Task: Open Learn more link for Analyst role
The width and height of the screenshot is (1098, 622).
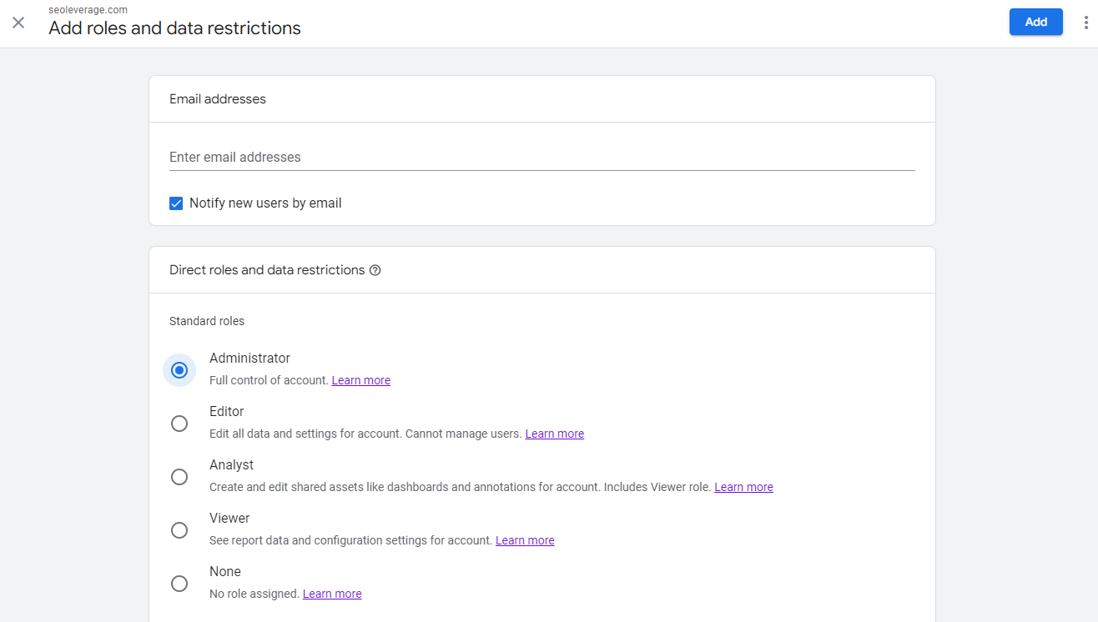Action: [744, 487]
